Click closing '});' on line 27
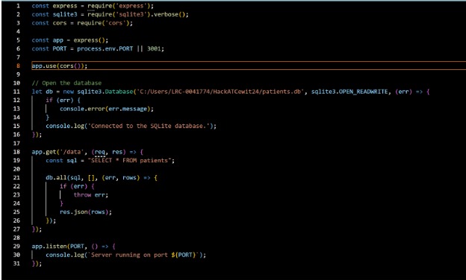Viewport: 466px width, 280px height. tap(37, 229)
